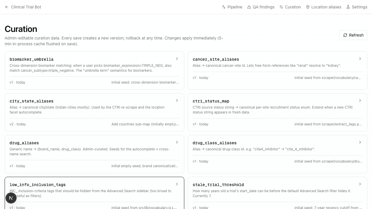Click "v1 · today" on drug_aliases card
The image size is (372, 209).
pos(17,166)
